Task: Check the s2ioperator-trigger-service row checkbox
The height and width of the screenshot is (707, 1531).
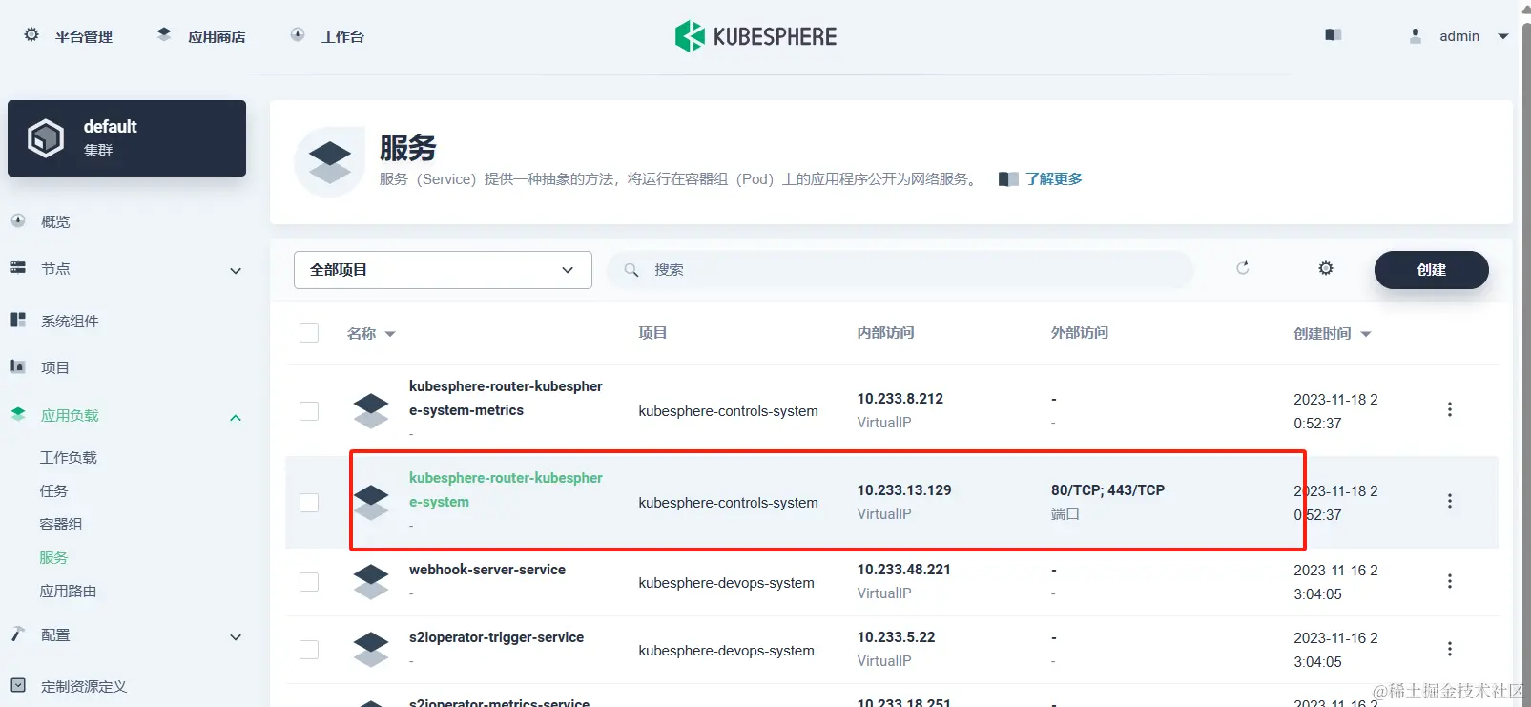Action: pyautogui.click(x=309, y=650)
